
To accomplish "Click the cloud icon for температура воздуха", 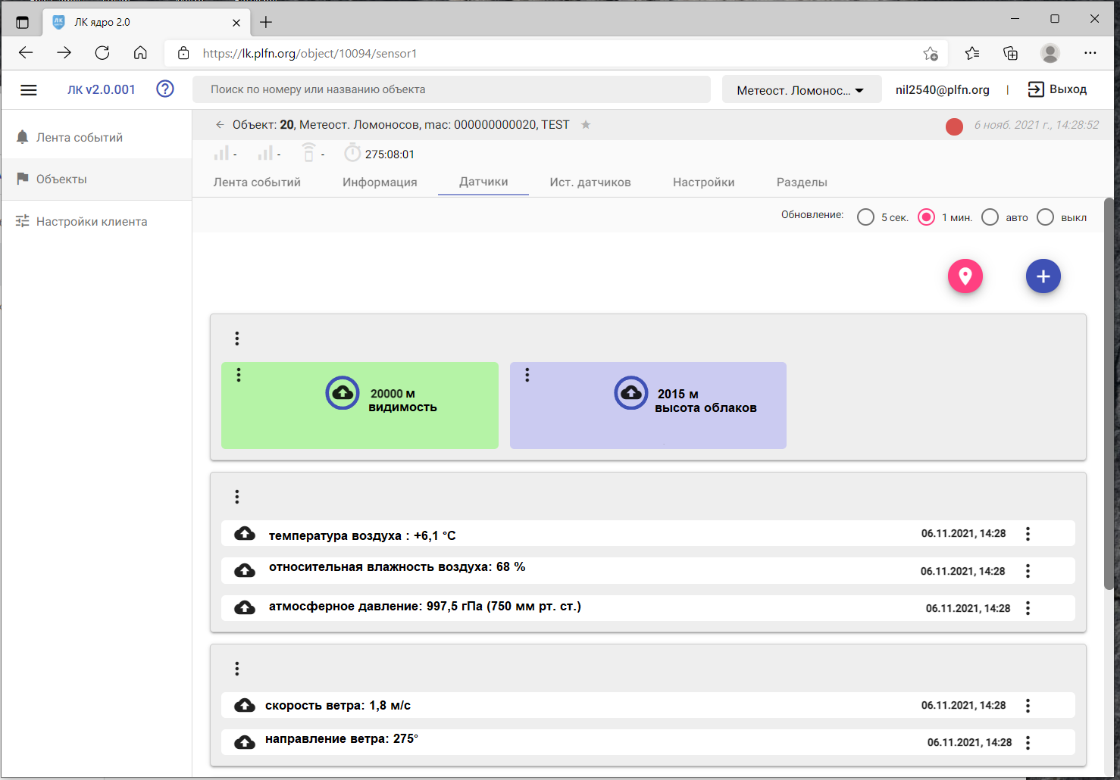I will tap(245, 534).
